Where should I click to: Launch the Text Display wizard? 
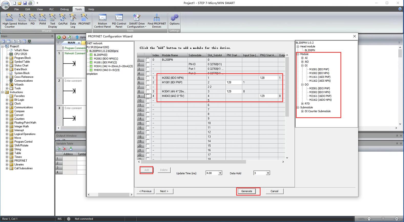53,21
